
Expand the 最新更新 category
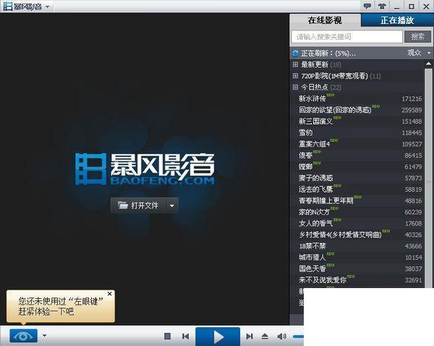[x=295, y=64]
